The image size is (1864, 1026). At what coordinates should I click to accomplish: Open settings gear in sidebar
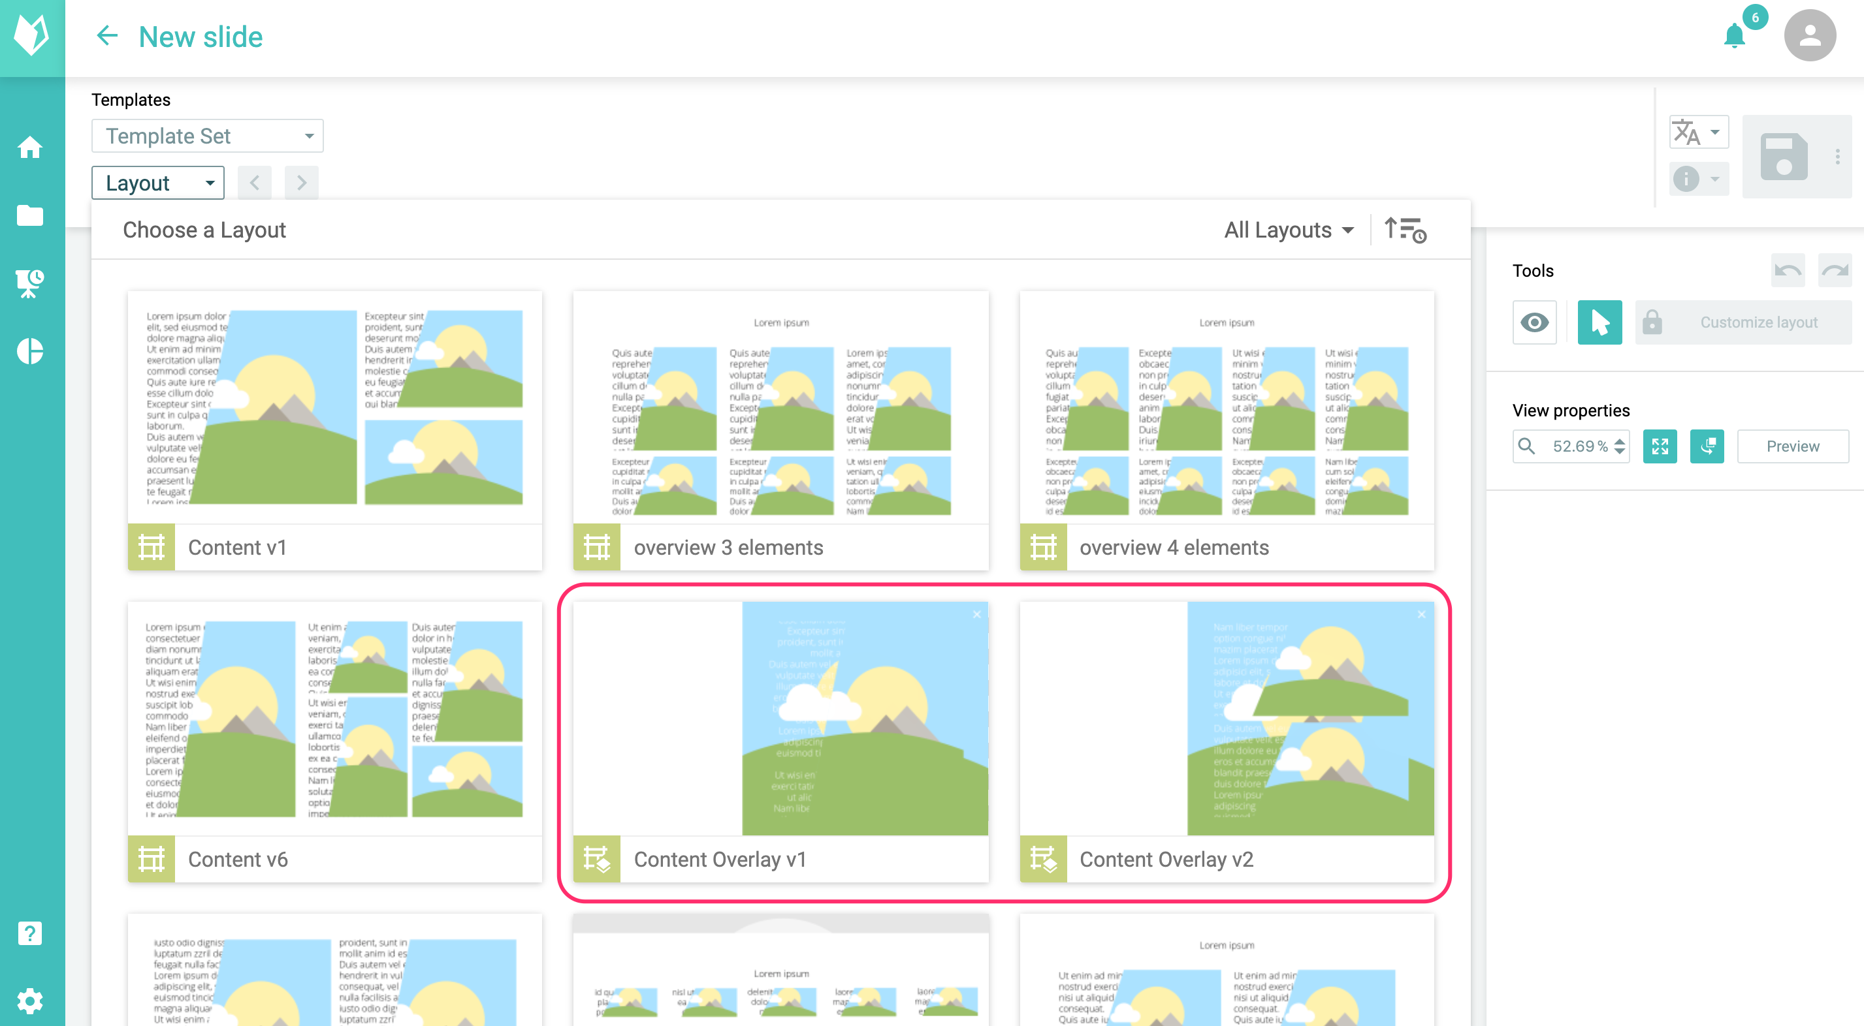[29, 1001]
